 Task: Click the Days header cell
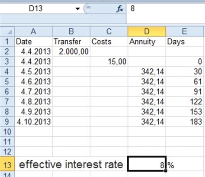pyautogui.click(x=185, y=42)
